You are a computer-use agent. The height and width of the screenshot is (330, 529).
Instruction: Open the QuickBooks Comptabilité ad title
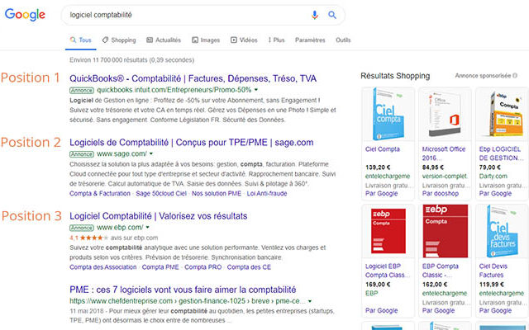(193, 79)
